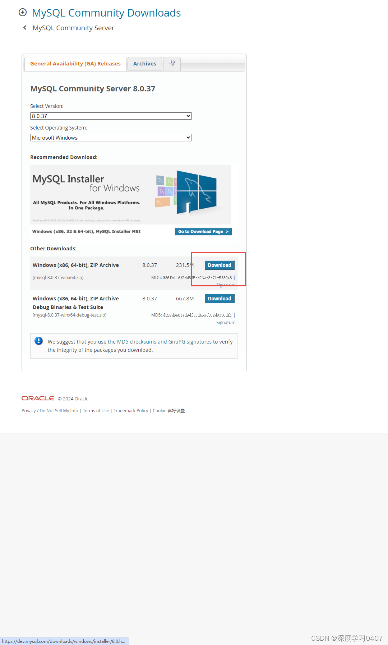Screen dimensions: 388x645
Task: Click the Oracle logo in footer
Action: pos(38,398)
